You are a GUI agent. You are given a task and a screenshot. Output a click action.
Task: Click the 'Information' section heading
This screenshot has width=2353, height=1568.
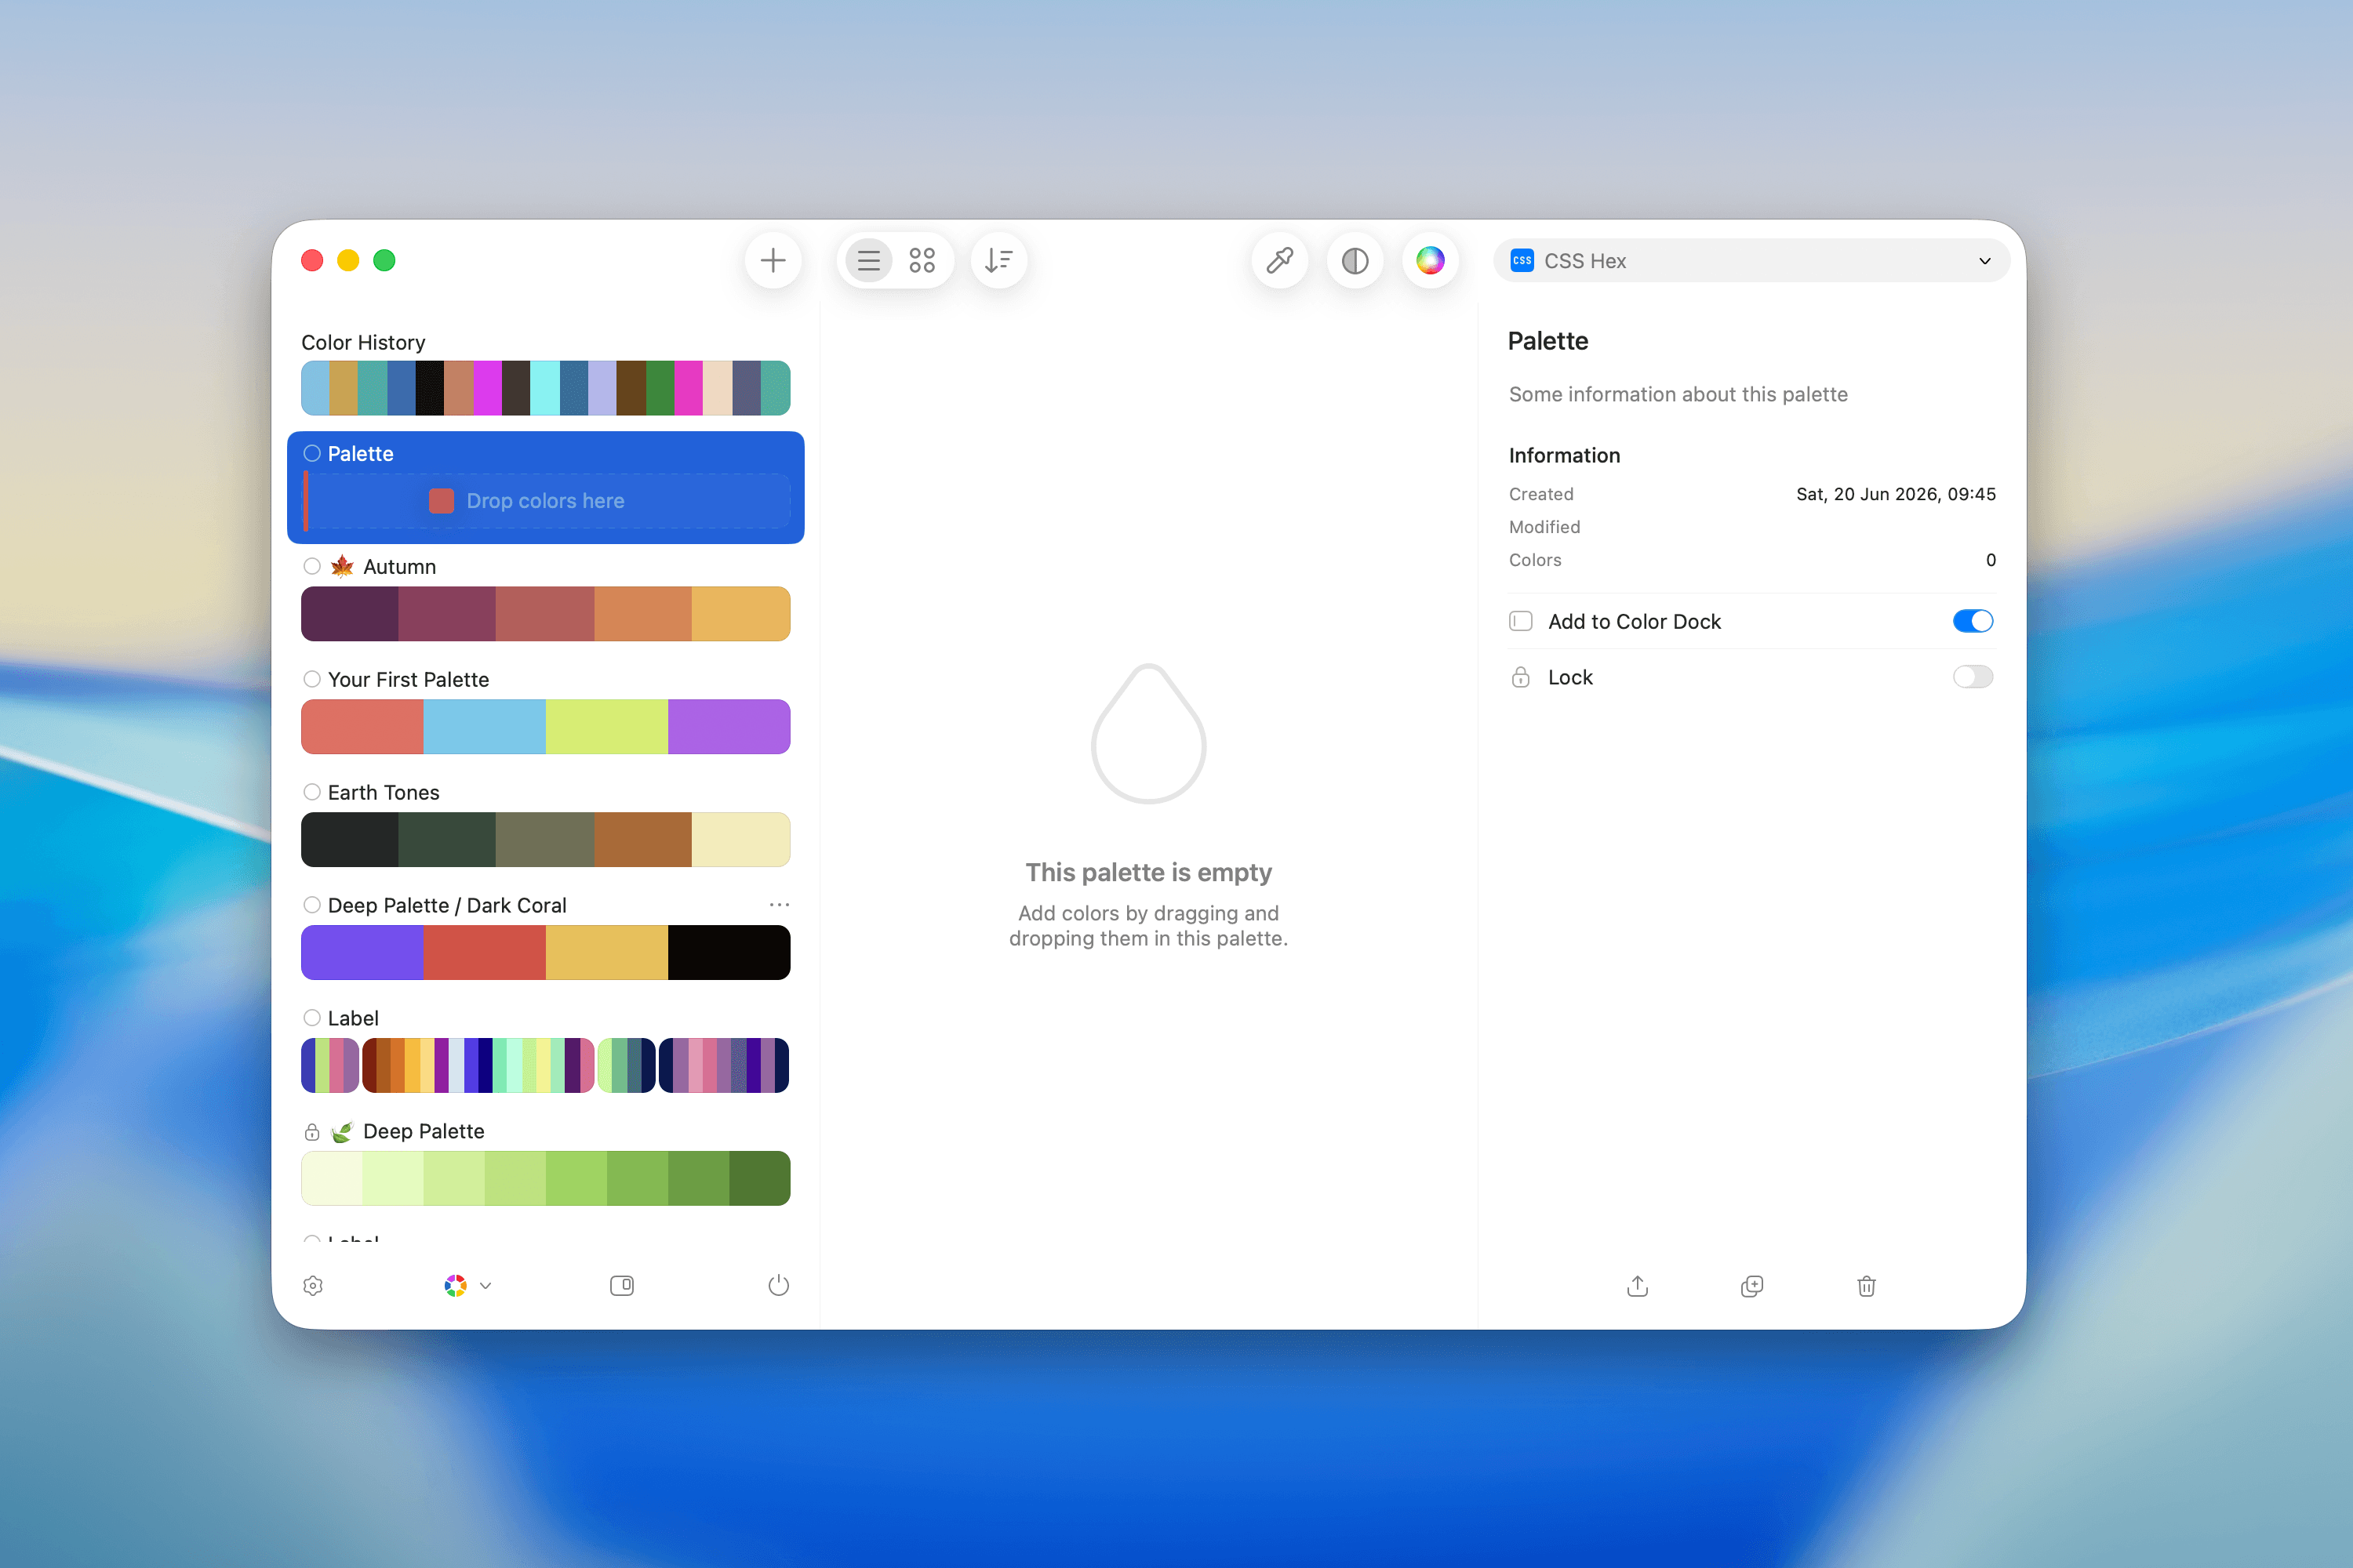click(1565, 455)
